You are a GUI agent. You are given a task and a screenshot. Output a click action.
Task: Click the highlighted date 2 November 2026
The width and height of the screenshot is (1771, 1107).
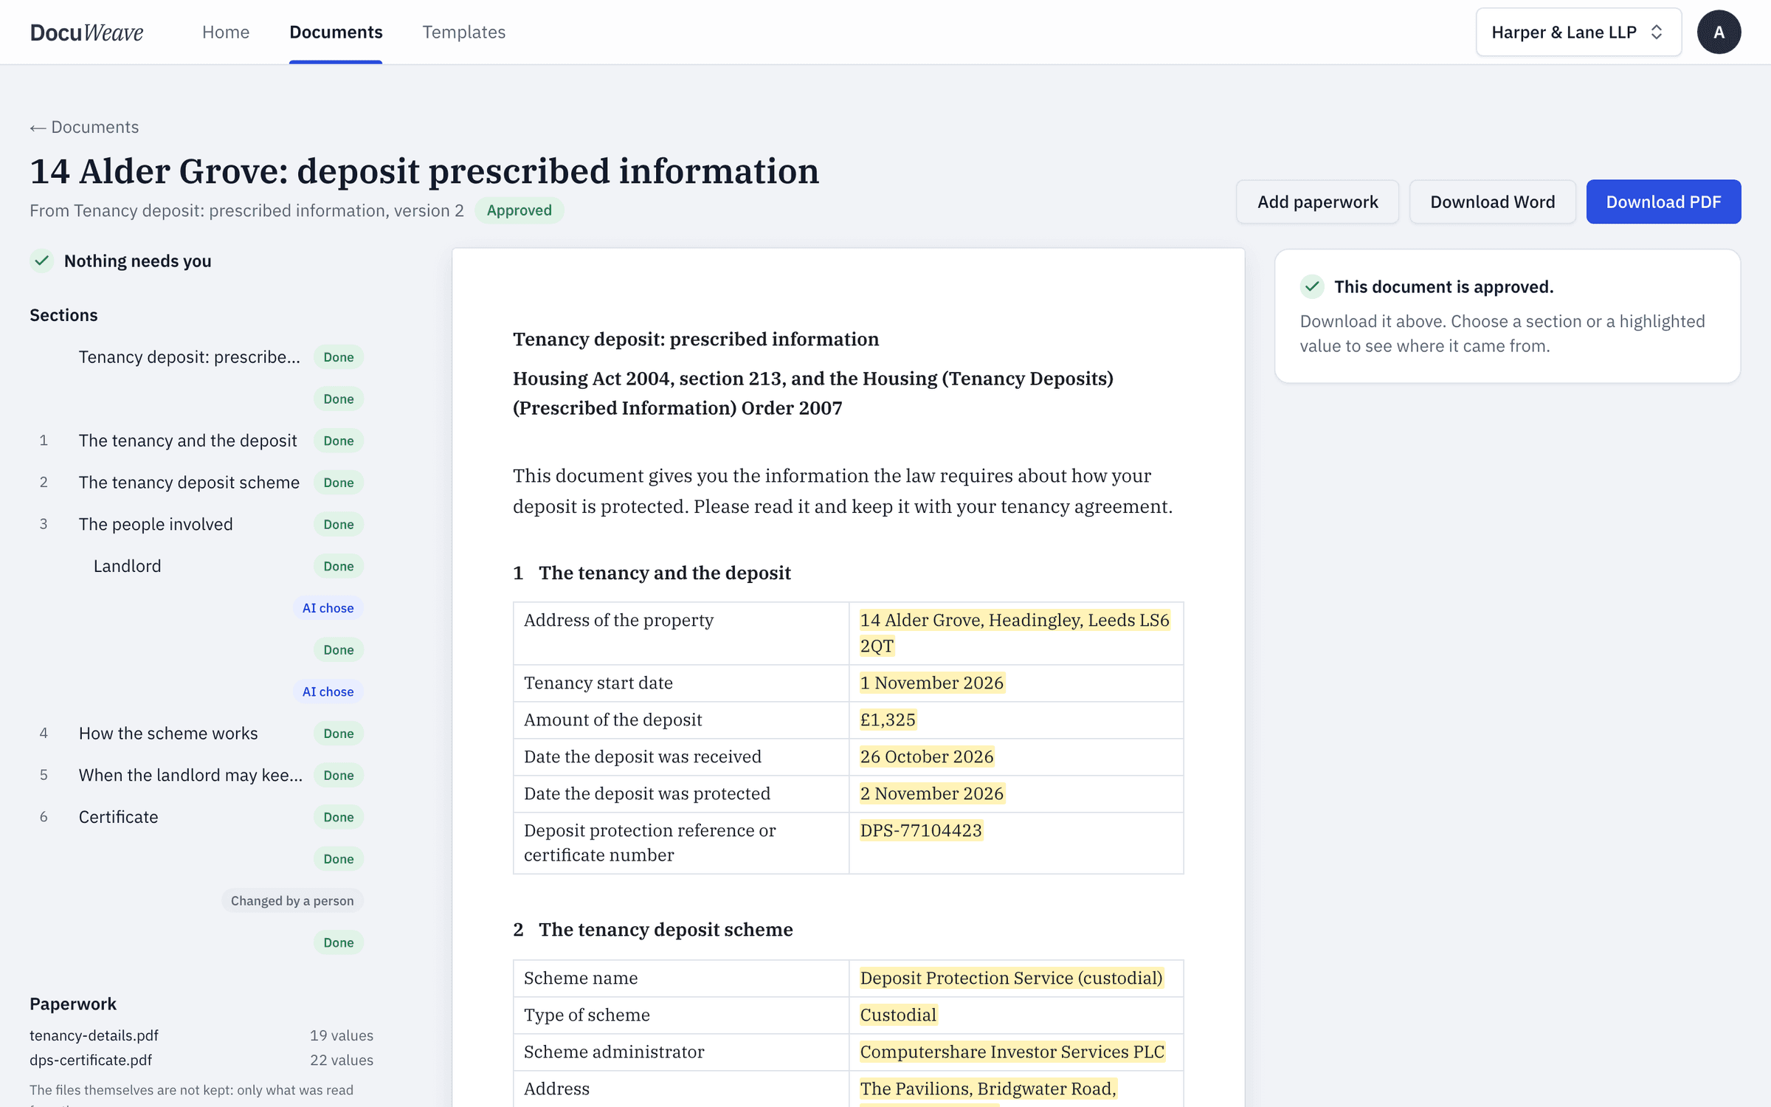(x=932, y=793)
